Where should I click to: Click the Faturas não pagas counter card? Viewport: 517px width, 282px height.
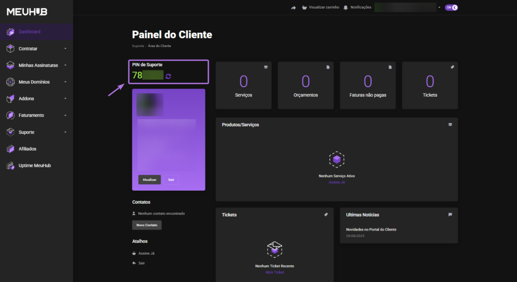click(x=368, y=85)
